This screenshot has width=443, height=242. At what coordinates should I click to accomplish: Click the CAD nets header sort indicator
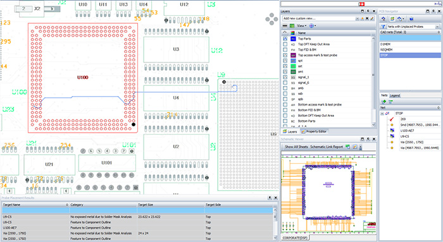point(439,32)
